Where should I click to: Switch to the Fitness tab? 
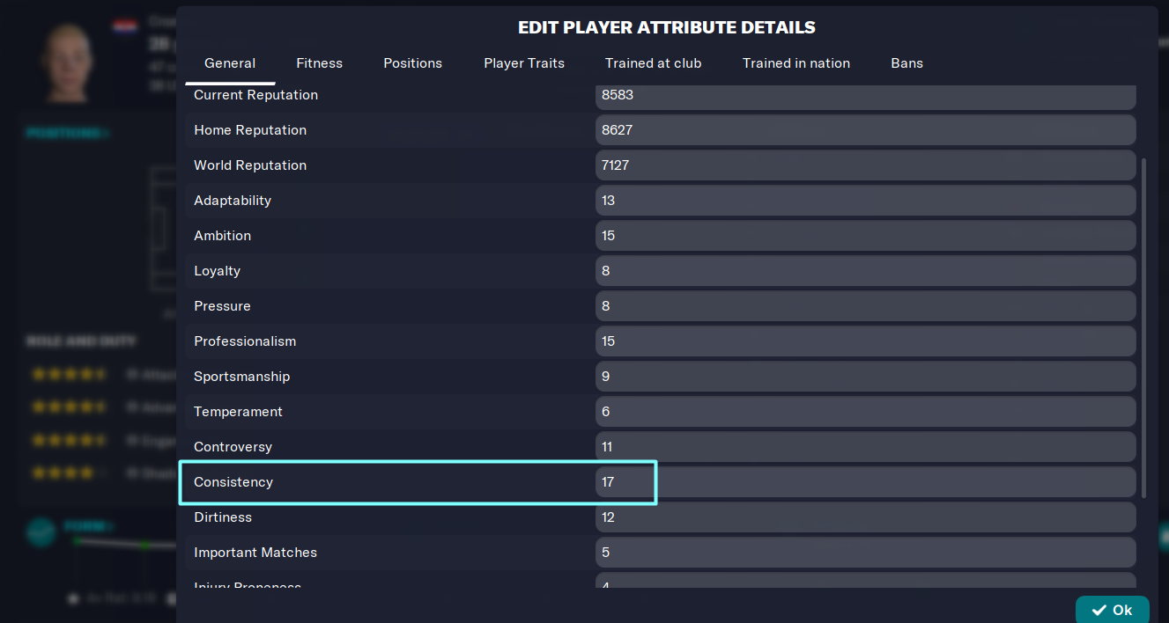click(319, 63)
